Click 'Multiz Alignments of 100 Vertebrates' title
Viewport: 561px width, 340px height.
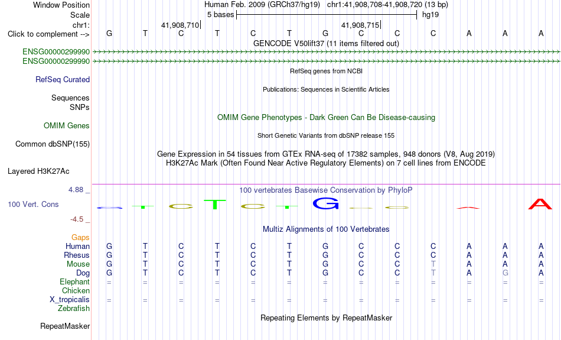coord(326,229)
